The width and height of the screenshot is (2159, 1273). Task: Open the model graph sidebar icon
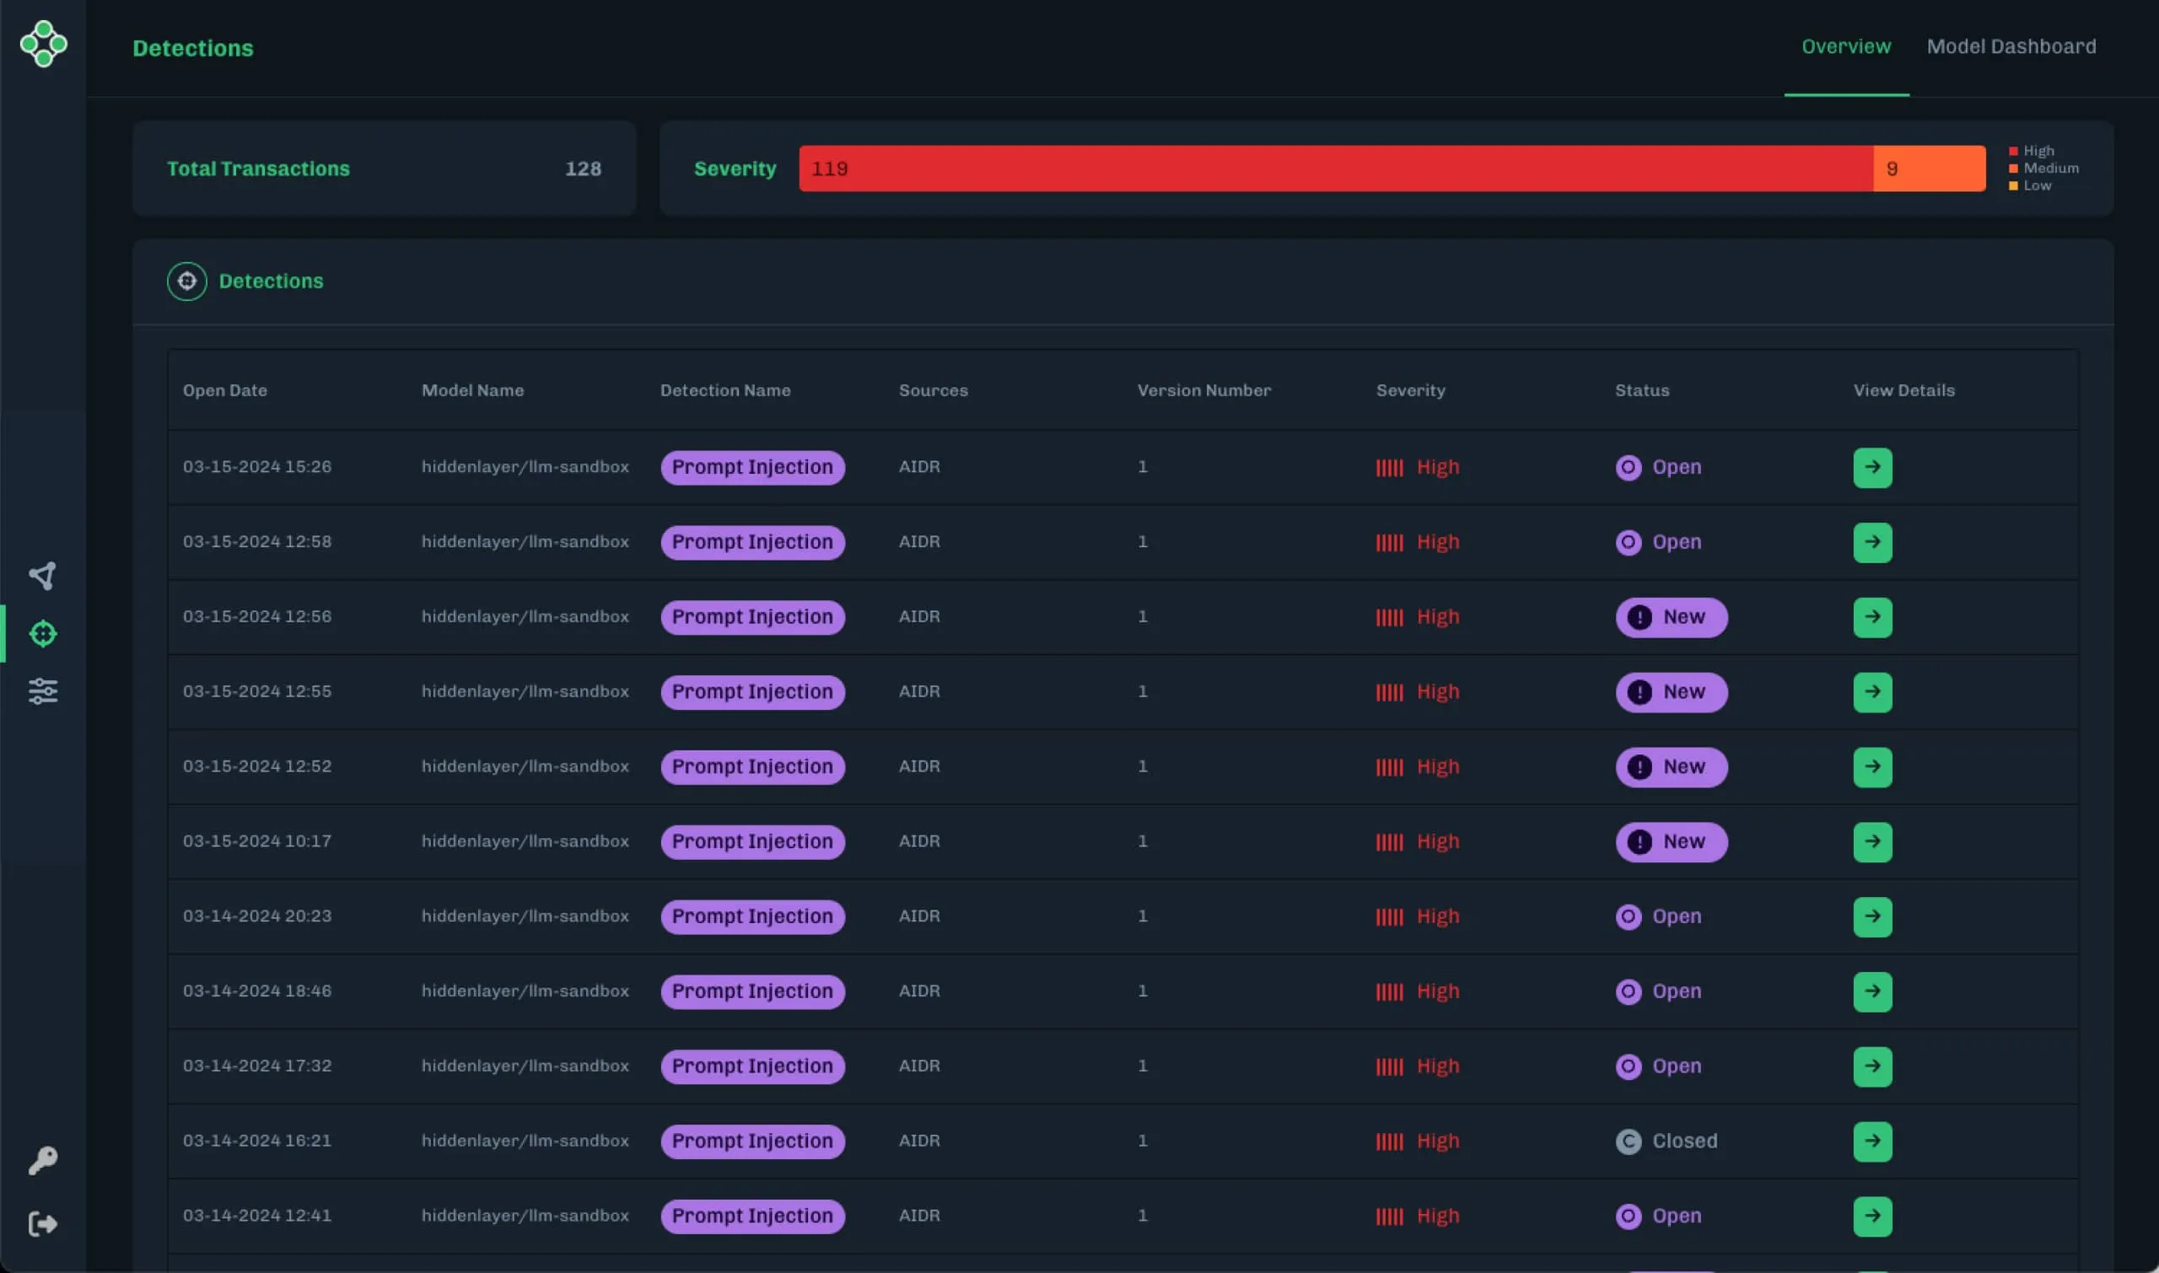click(x=43, y=576)
